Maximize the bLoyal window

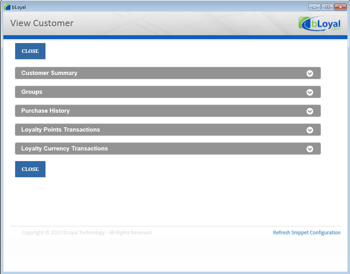327,7
